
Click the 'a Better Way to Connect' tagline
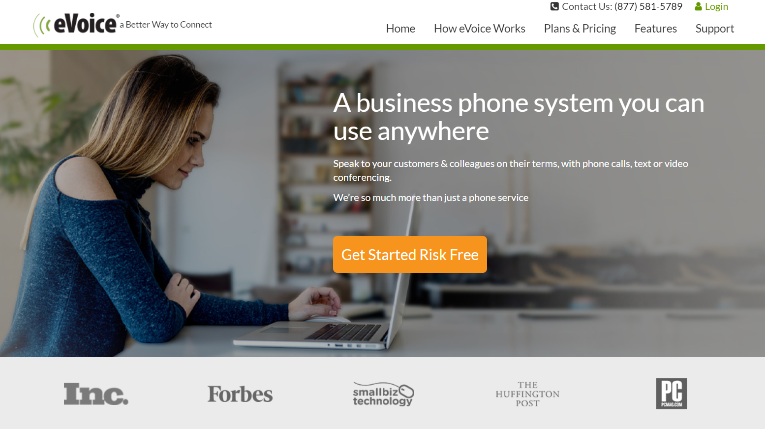[x=169, y=25]
